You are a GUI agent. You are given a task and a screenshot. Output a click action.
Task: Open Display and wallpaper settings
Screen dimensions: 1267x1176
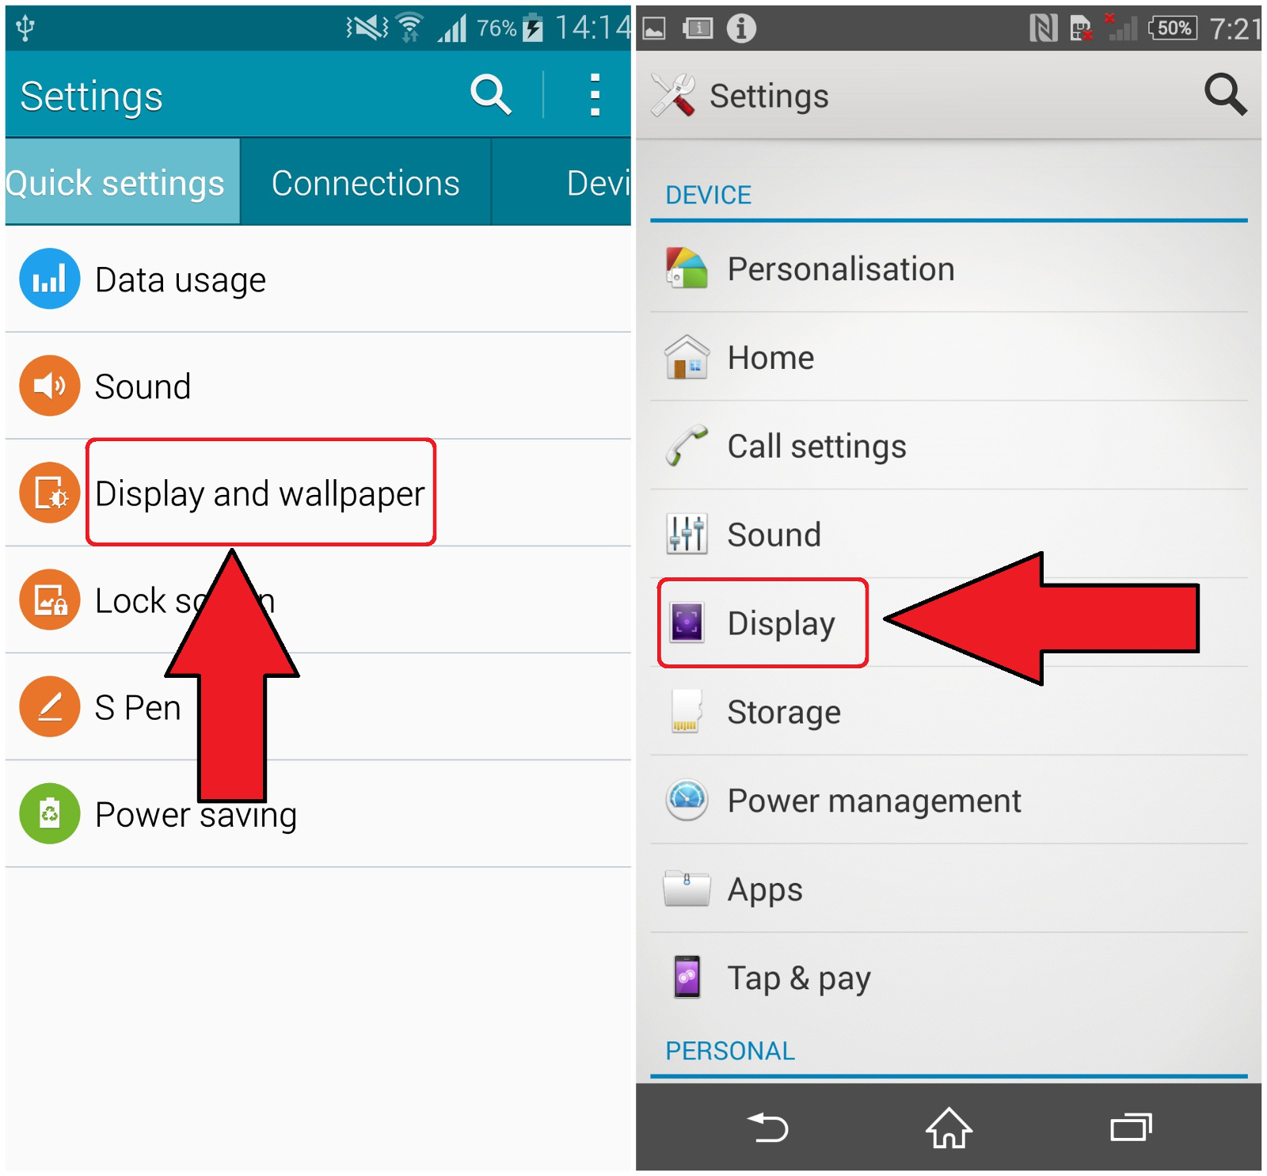[318, 493]
